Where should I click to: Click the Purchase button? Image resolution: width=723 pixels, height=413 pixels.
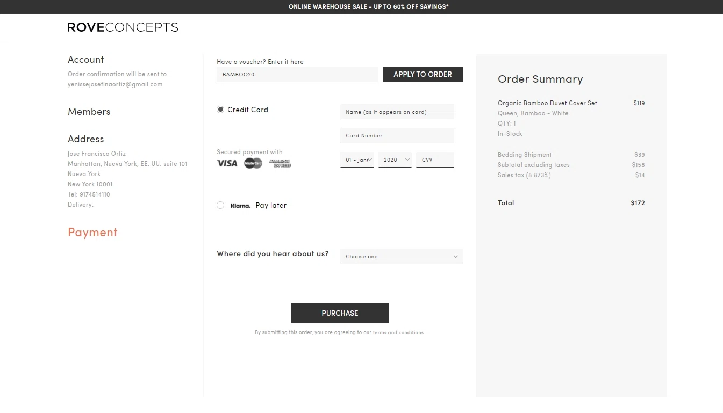click(x=340, y=313)
